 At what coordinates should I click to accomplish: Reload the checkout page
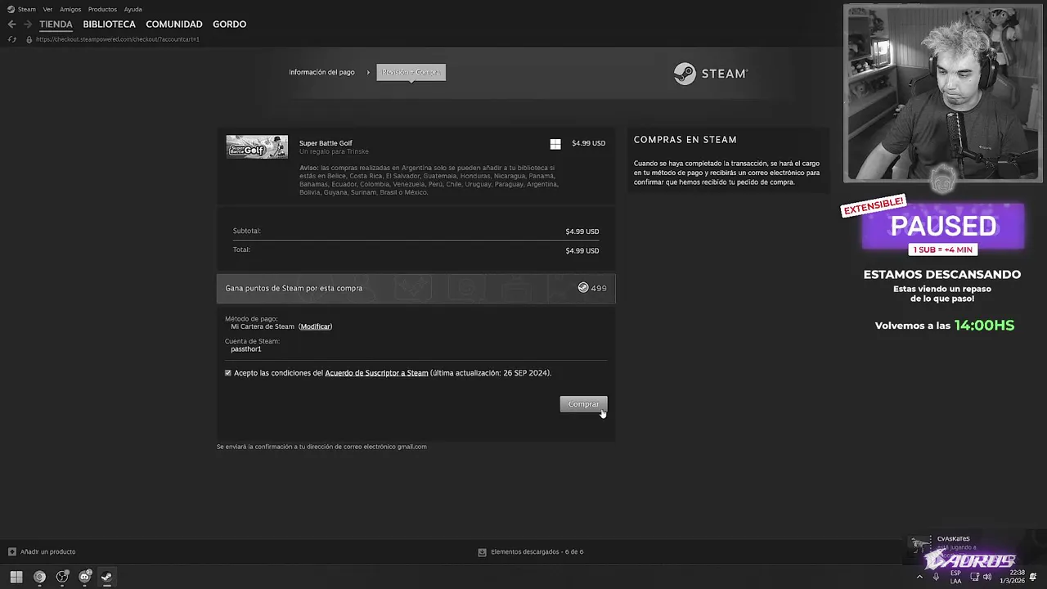click(11, 39)
